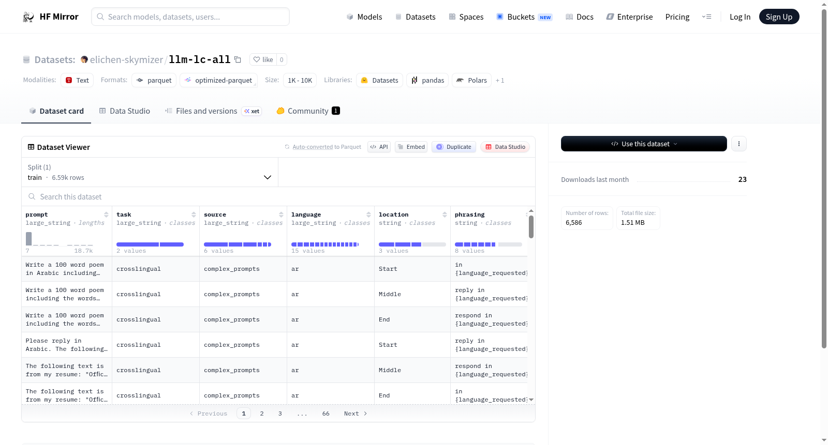The width and height of the screenshot is (828, 445).
Task: Go to page 3 of rows
Action: 280,413
